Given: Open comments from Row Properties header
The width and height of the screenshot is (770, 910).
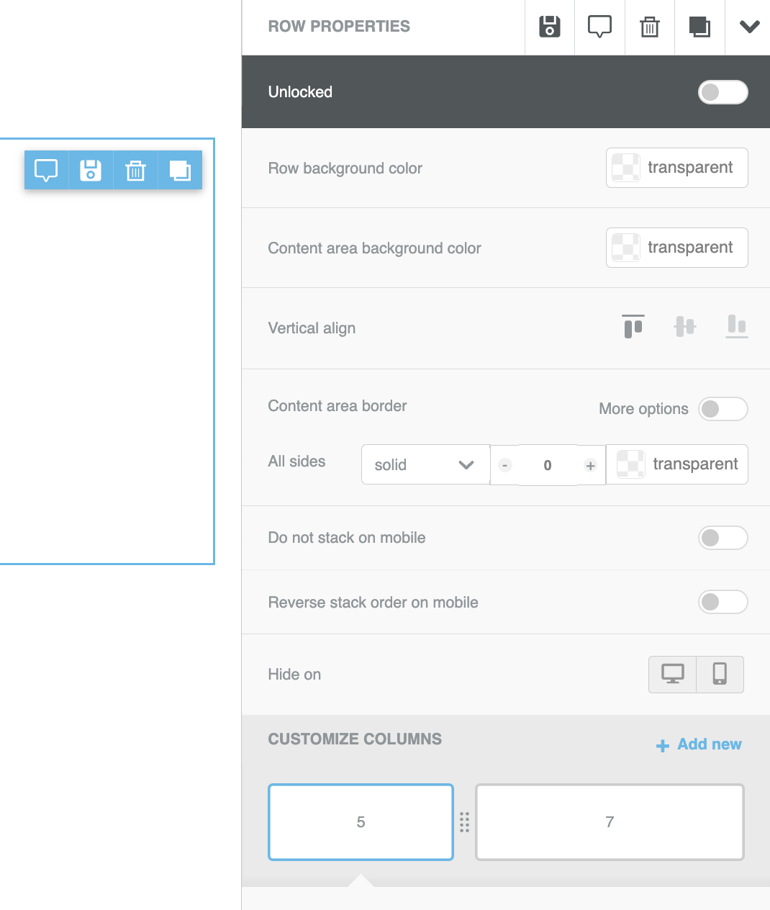Looking at the screenshot, I should (x=599, y=27).
